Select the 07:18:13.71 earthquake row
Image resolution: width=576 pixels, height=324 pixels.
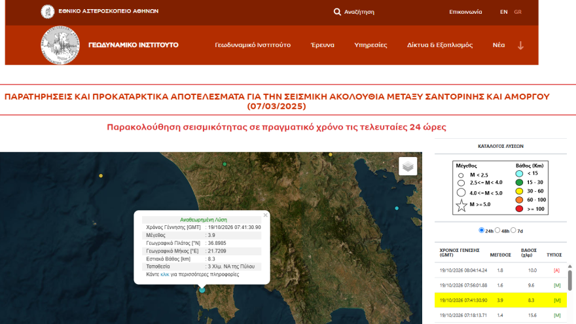click(501, 315)
